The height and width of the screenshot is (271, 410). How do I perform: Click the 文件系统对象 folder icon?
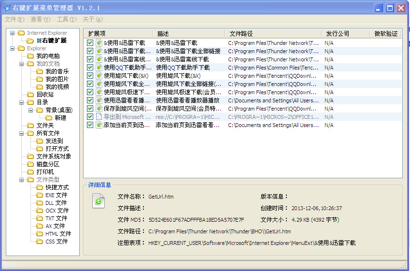click(30, 157)
